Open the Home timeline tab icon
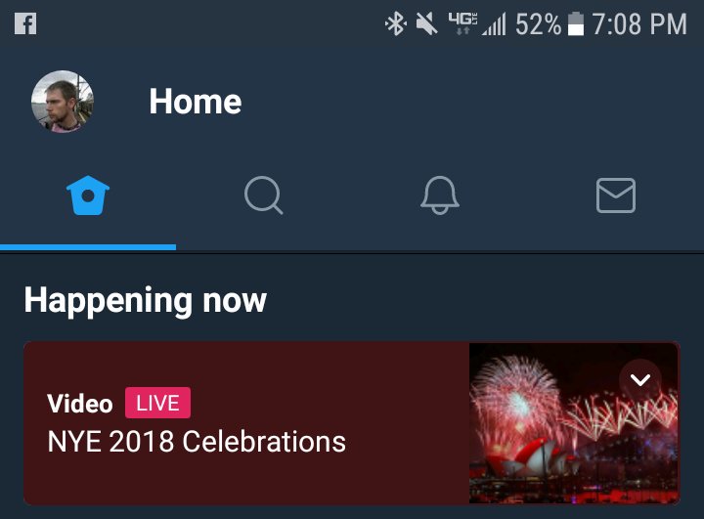 tap(88, 195)
